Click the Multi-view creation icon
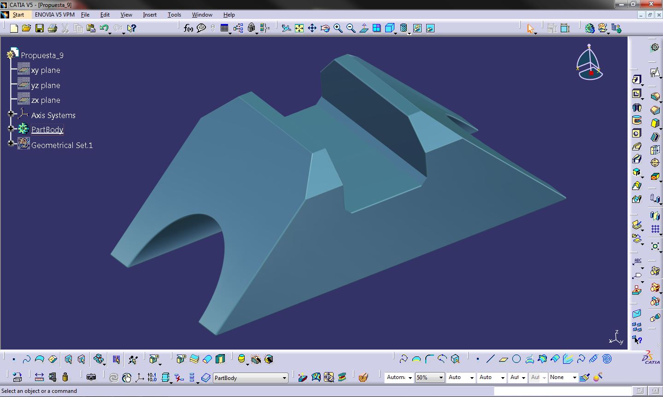This screenshot has width=663, height=397. coord(376,29)
